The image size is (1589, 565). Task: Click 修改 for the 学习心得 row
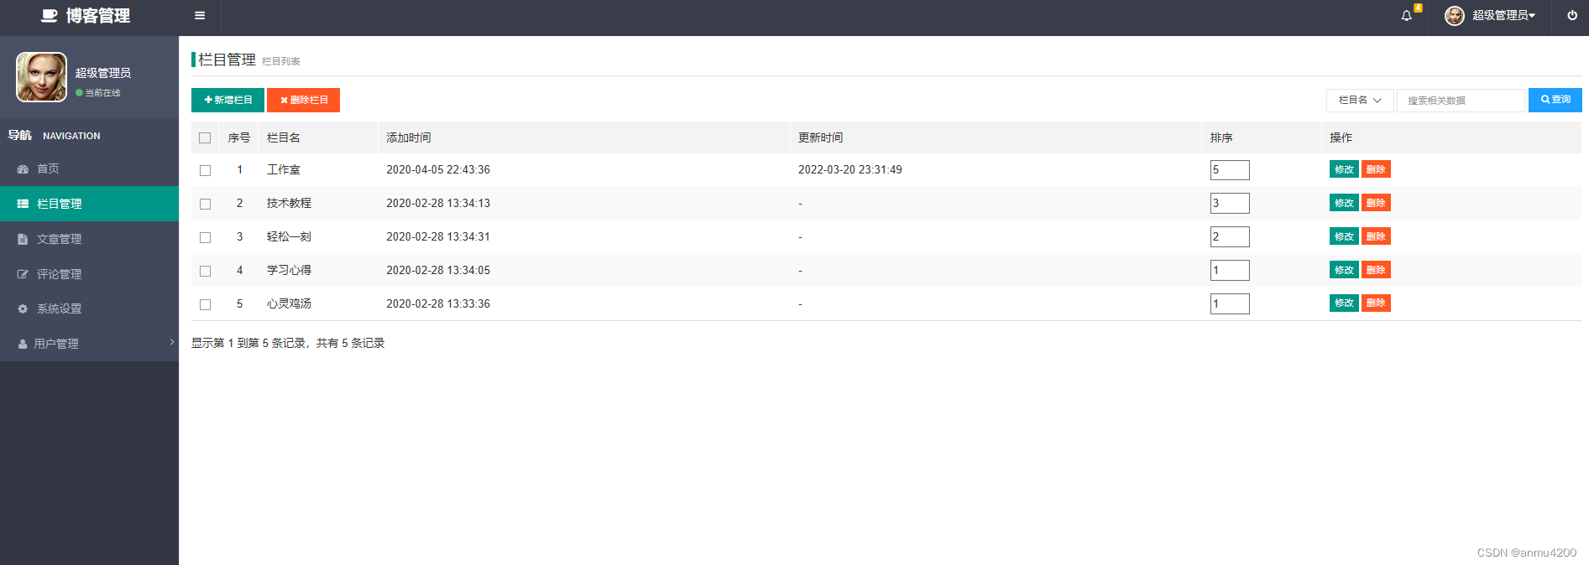(x=1344, y=270)
